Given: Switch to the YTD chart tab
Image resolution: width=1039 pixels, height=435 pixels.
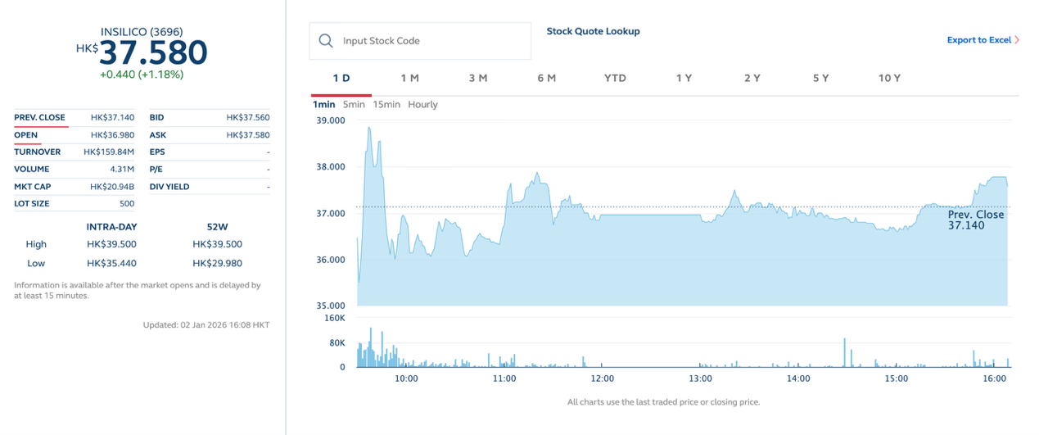Looking at the screenshot, I should [x=615, y=78].
